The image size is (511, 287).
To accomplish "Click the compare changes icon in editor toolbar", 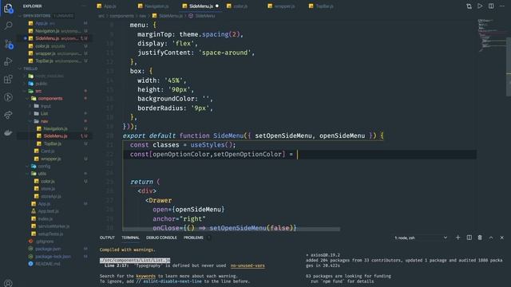I will (469, 6).
